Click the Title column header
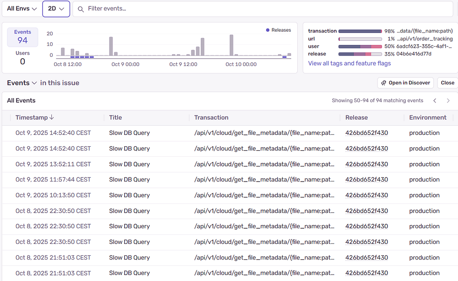The height and width of the screenshot is (281, 458). point(115,117)
